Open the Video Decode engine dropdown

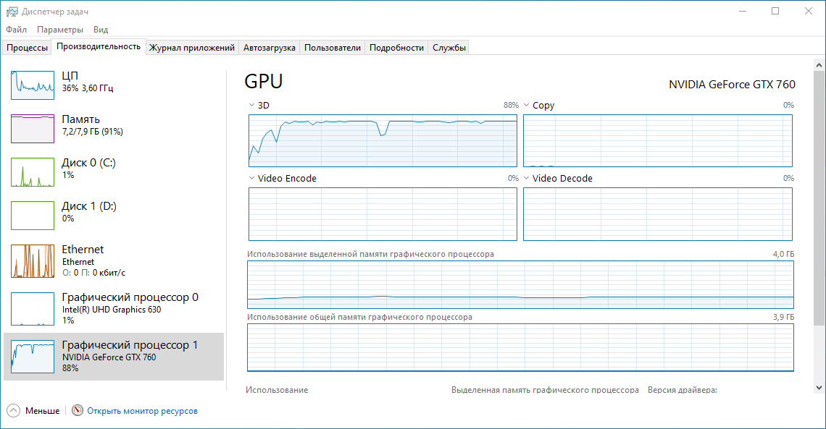(527, 179)
